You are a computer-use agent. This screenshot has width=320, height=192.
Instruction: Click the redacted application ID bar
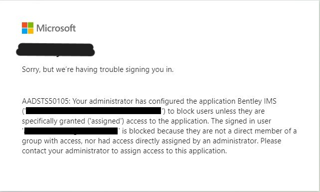pos(93,111)
